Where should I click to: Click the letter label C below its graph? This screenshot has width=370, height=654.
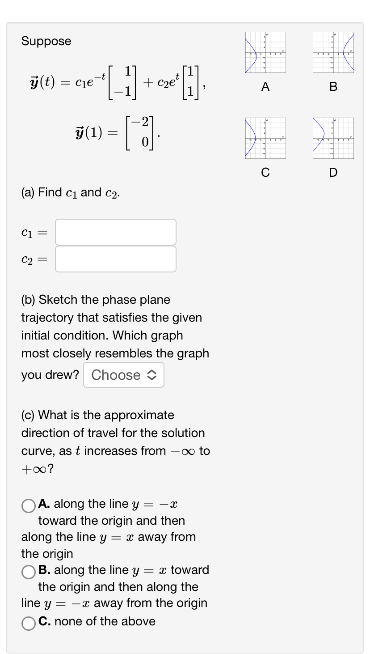tap(265, 173)
